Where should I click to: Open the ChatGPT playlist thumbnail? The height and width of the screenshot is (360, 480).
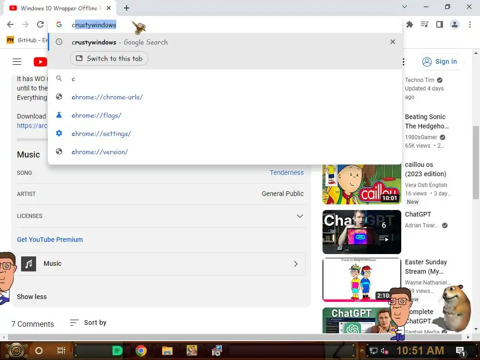click(361, 232)
